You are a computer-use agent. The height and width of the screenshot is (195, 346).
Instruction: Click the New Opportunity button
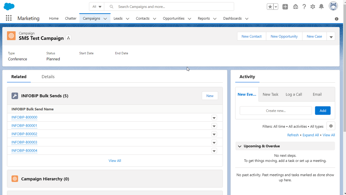(x=284, y=36)
